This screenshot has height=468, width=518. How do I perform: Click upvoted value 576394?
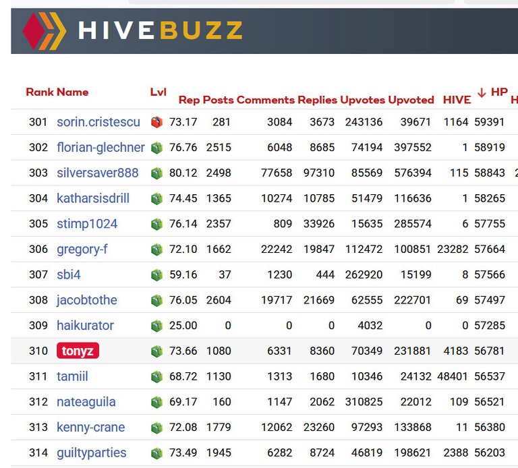[413, 173]
